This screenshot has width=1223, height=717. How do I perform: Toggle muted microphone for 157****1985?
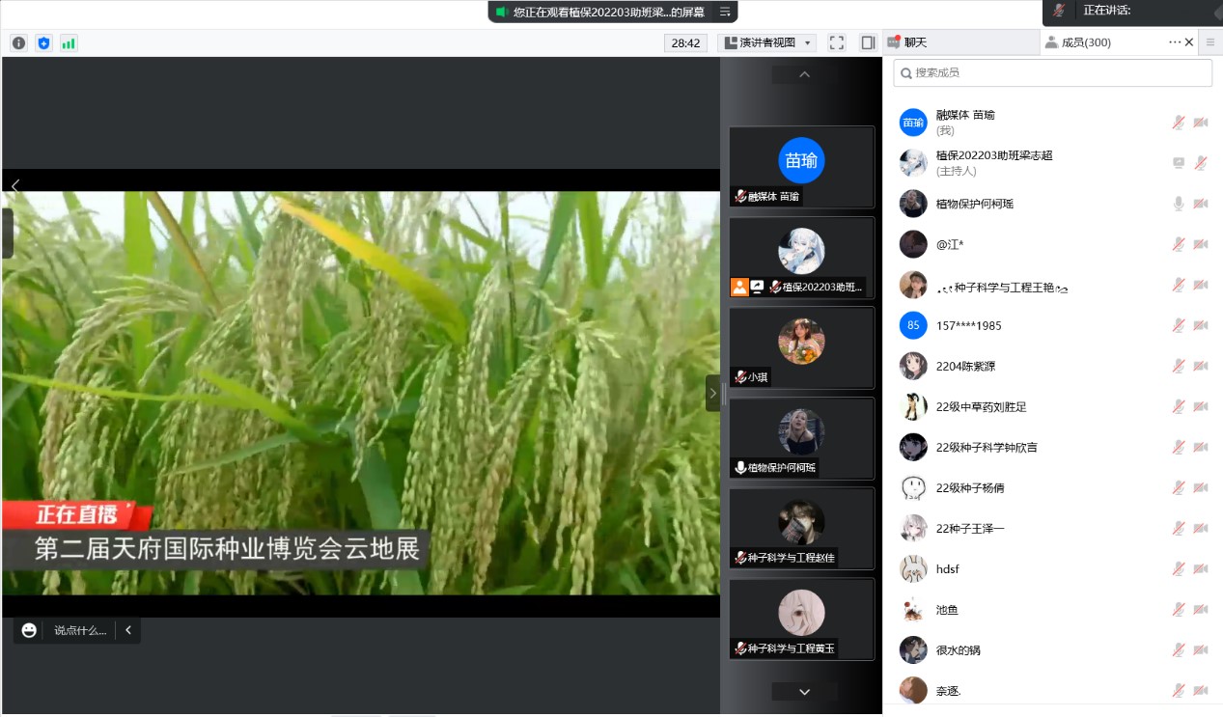[1178, 325]
